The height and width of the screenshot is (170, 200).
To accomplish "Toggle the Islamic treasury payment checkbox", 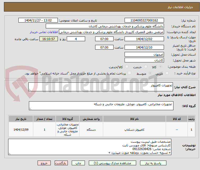I will coord(129,73).
